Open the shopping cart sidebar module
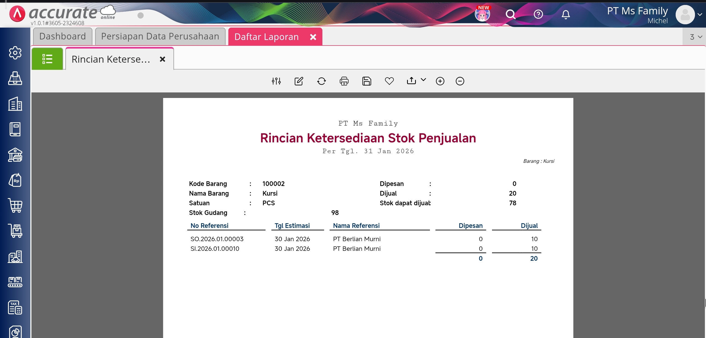Image resolution: width=706 pixels, height=338 pixels. tap(15, 206)
